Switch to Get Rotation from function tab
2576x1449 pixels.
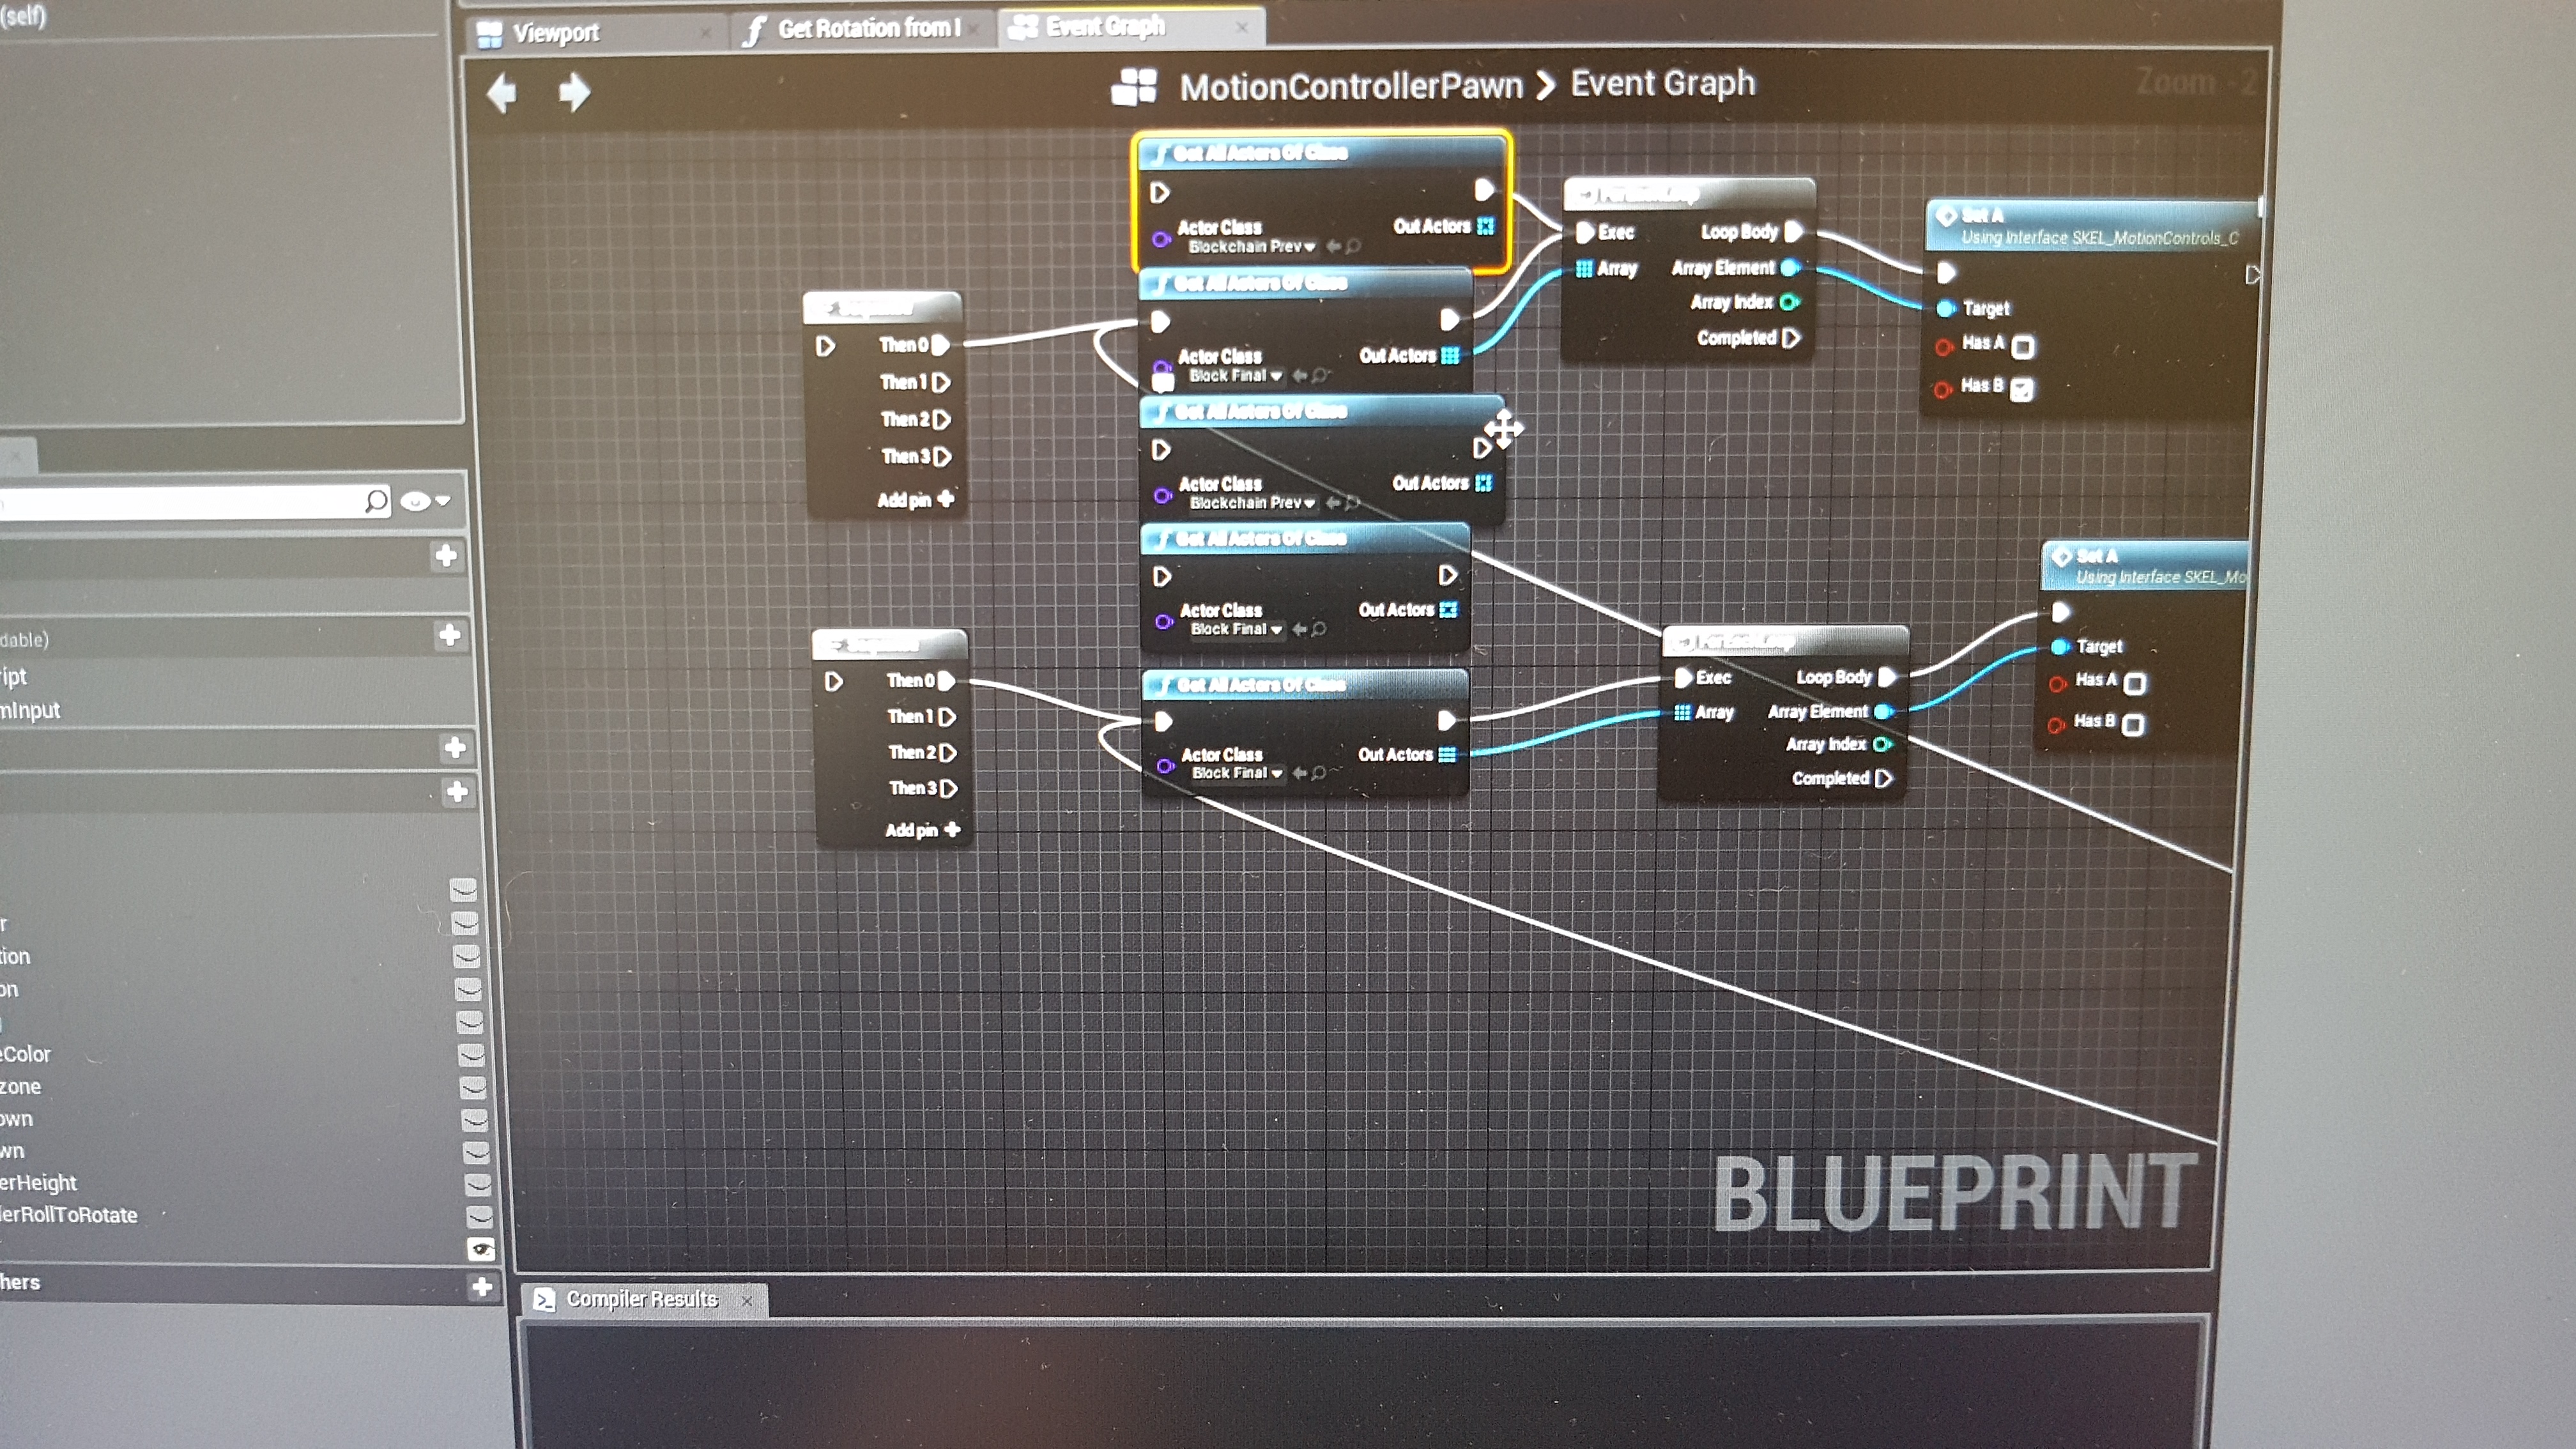point(867,29)
